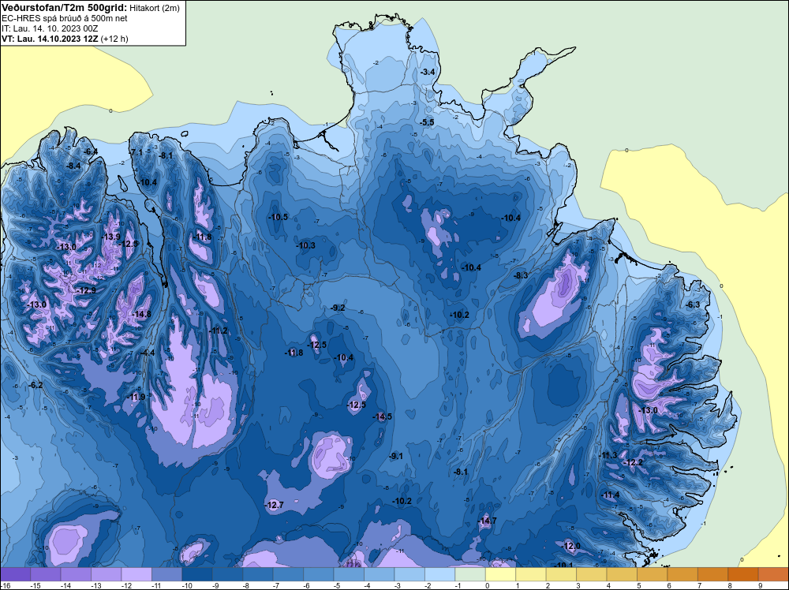Click the -4.4 temperature label
This screenshot has height=590, width=789.
148,353
